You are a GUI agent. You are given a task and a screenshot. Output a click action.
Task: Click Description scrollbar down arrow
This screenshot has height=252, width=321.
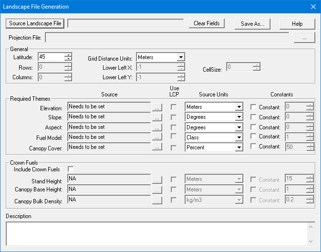tap(311, 241)
